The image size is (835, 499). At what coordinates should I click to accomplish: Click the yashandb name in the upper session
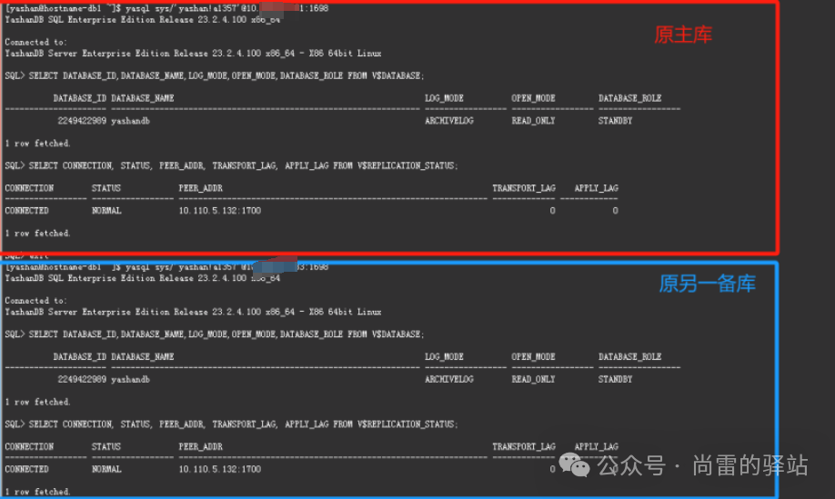point(130,121)
